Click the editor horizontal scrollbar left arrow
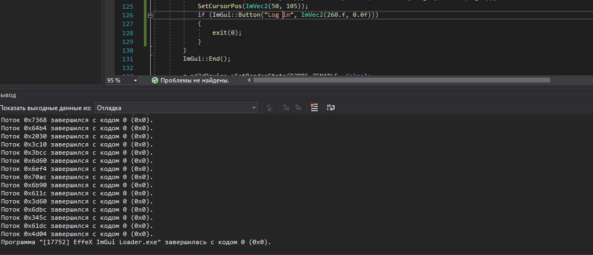The height and width of the screenshot is (255, 593). pos(250,80)
